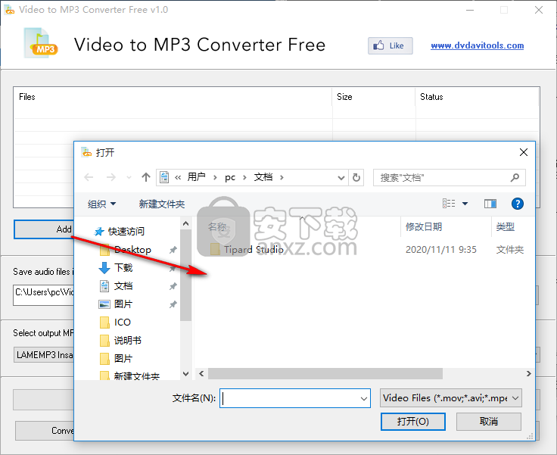Screen dimensions: 557x455
Task: Click the search magnifier icon
Action: click(x=515, y=177)
